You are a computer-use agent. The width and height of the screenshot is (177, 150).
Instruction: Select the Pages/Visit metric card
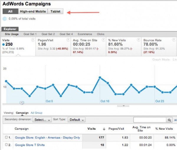pyautogui.click(x=53, y=47)
